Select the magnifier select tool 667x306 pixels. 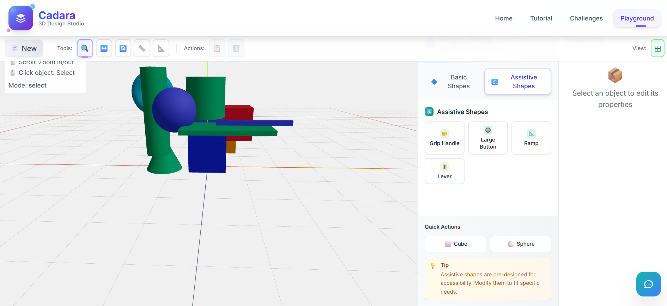[x=85, y=48]
